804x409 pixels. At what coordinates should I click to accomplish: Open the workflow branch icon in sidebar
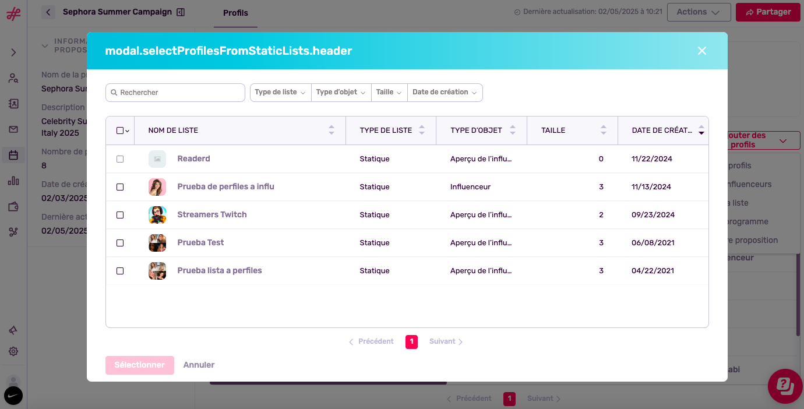click(13, 232)
